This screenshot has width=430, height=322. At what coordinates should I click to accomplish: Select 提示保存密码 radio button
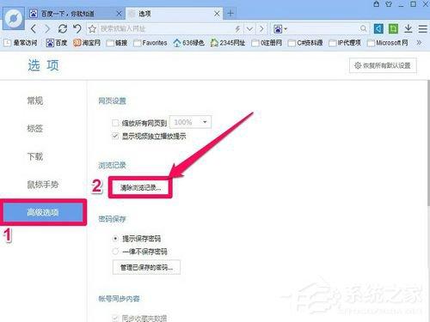pos(115,239)
